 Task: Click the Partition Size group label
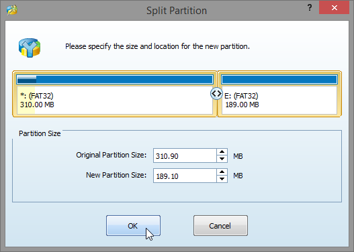pyautogui.click(x=40, y=133)
